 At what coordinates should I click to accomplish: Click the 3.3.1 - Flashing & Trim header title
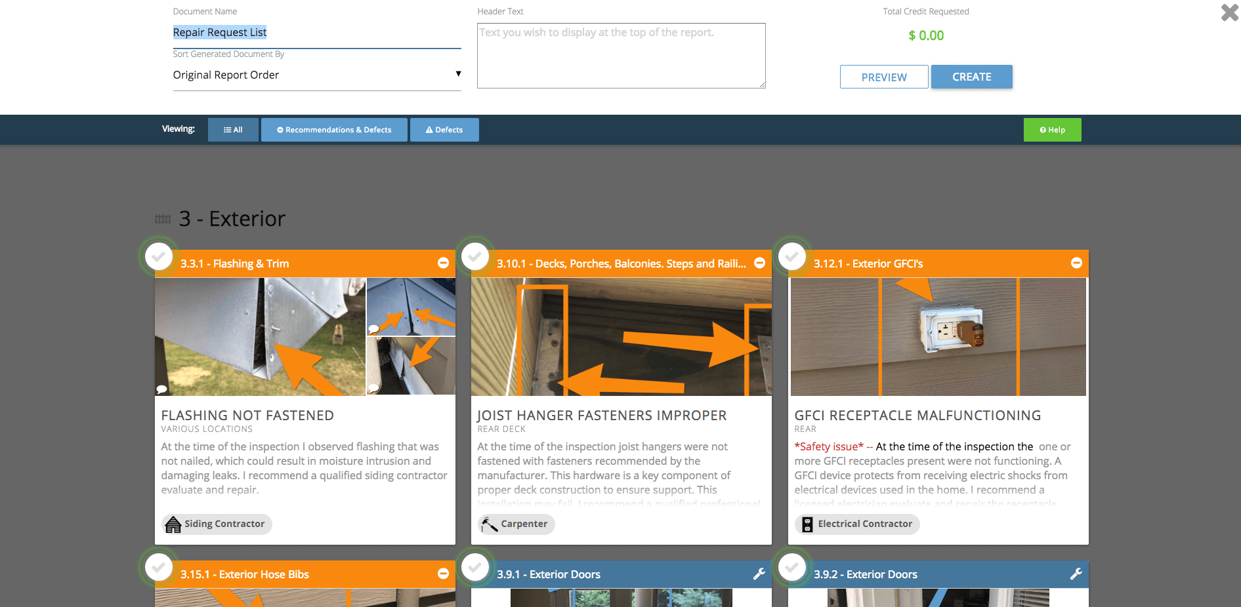coord(235,264)
